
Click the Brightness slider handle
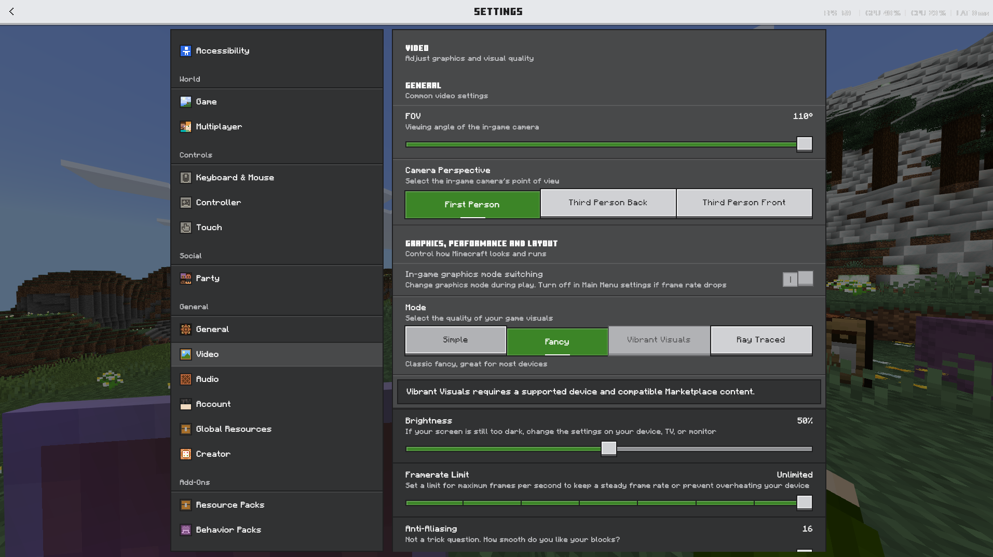609,448
